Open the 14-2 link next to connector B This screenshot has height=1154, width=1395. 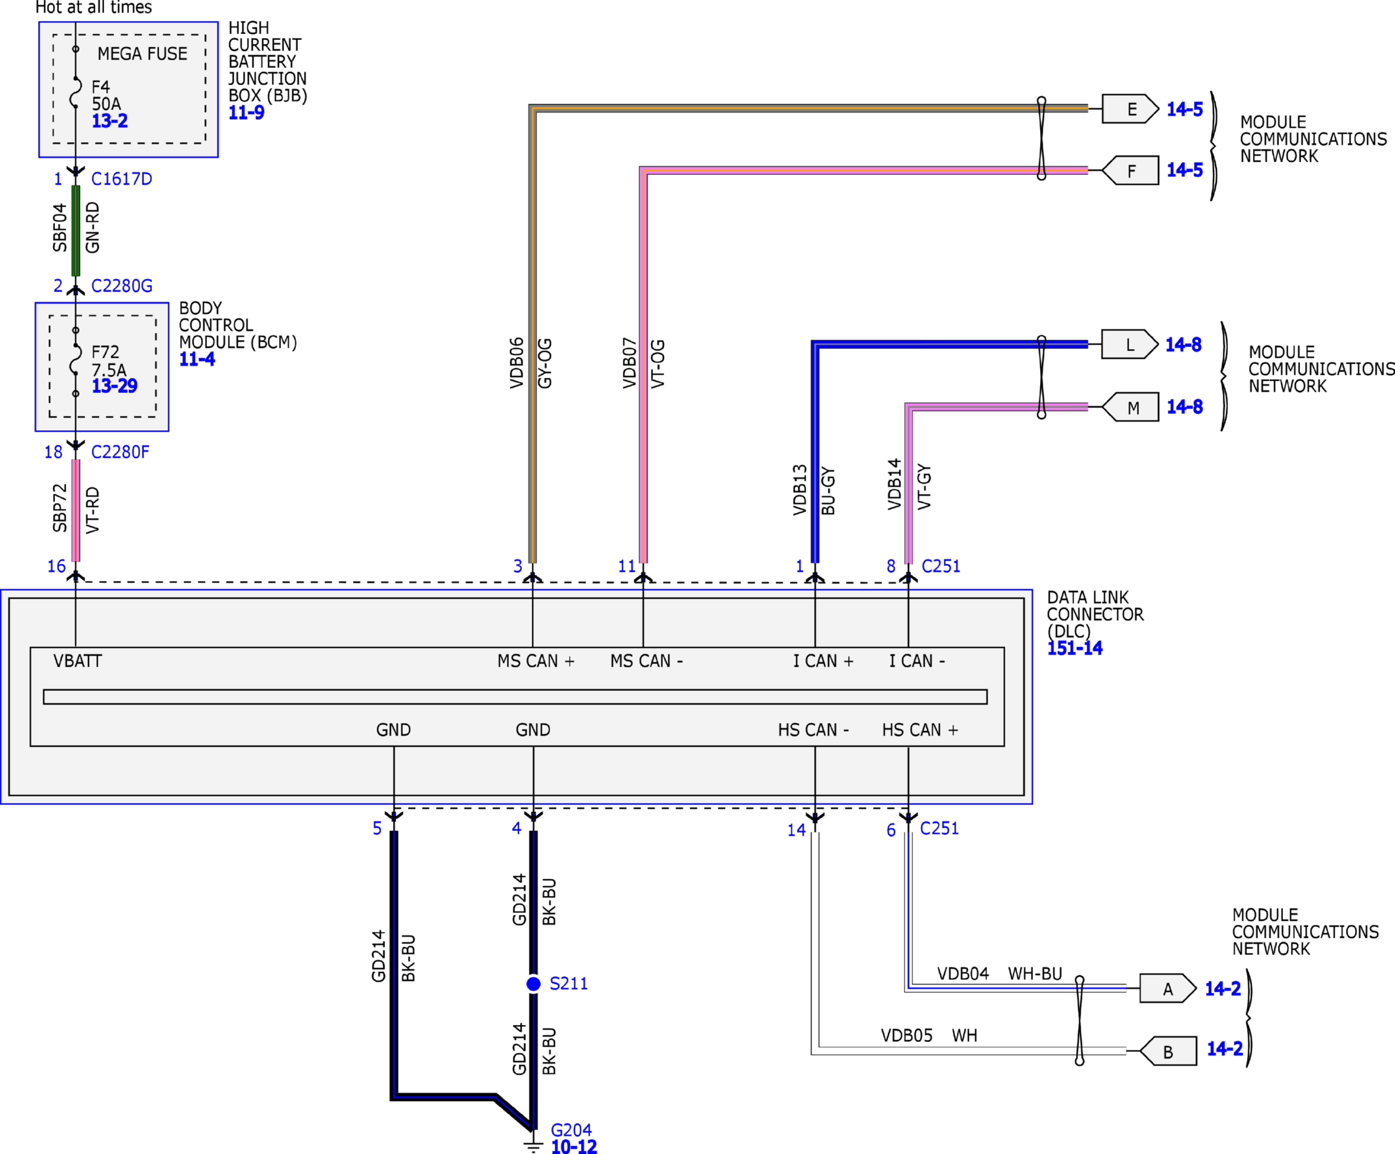(x=1224, y=1049)
